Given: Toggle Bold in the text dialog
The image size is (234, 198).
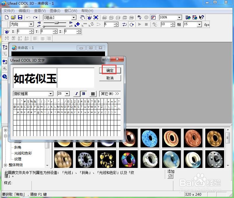Looking at the screenshot, I should (x=84, y=94).
